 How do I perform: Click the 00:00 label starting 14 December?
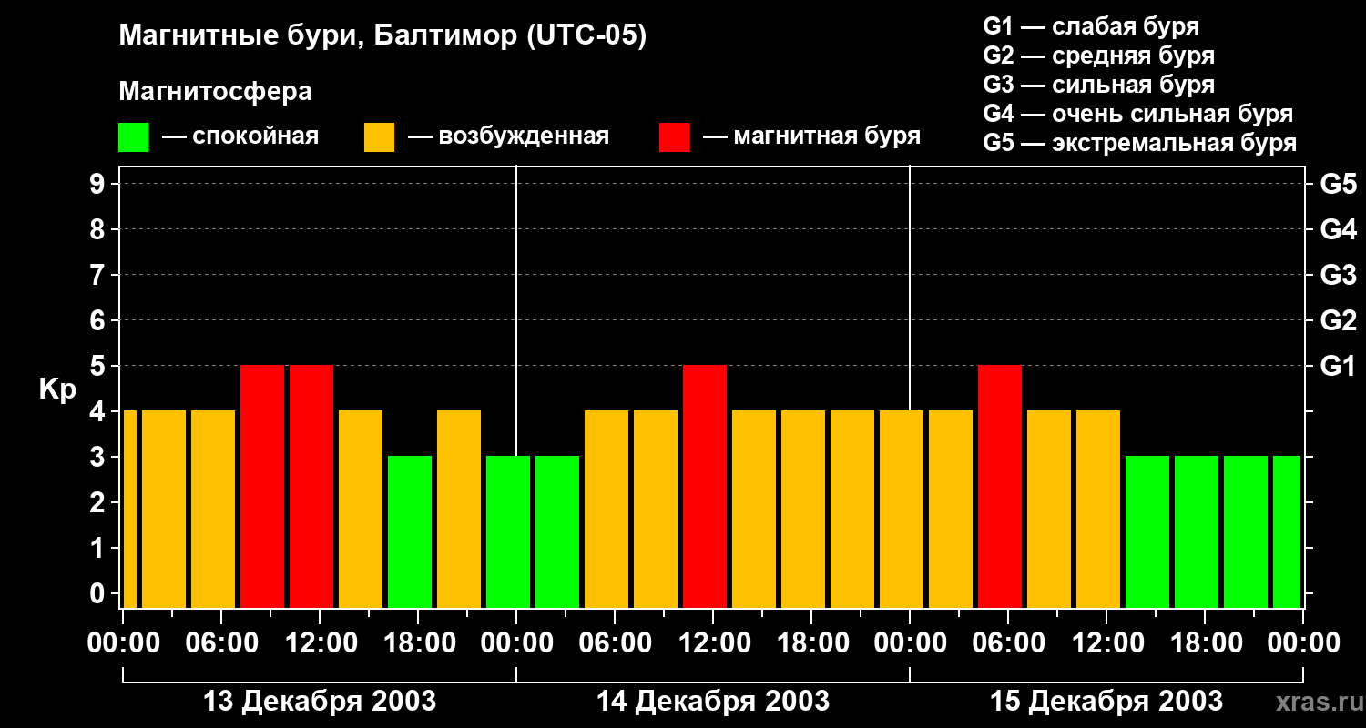pos(516,642)
